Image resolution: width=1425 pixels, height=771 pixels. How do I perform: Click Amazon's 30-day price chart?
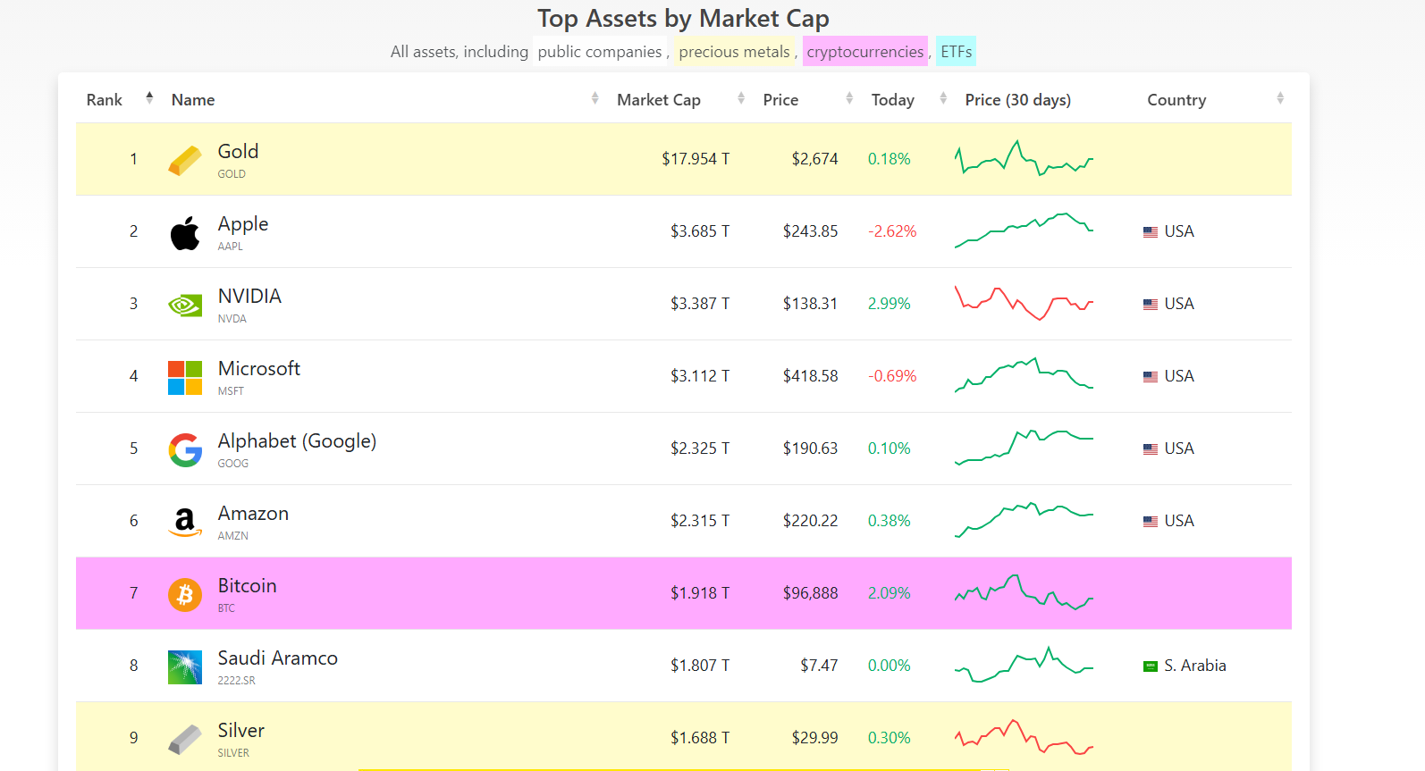click(1024, 520)
